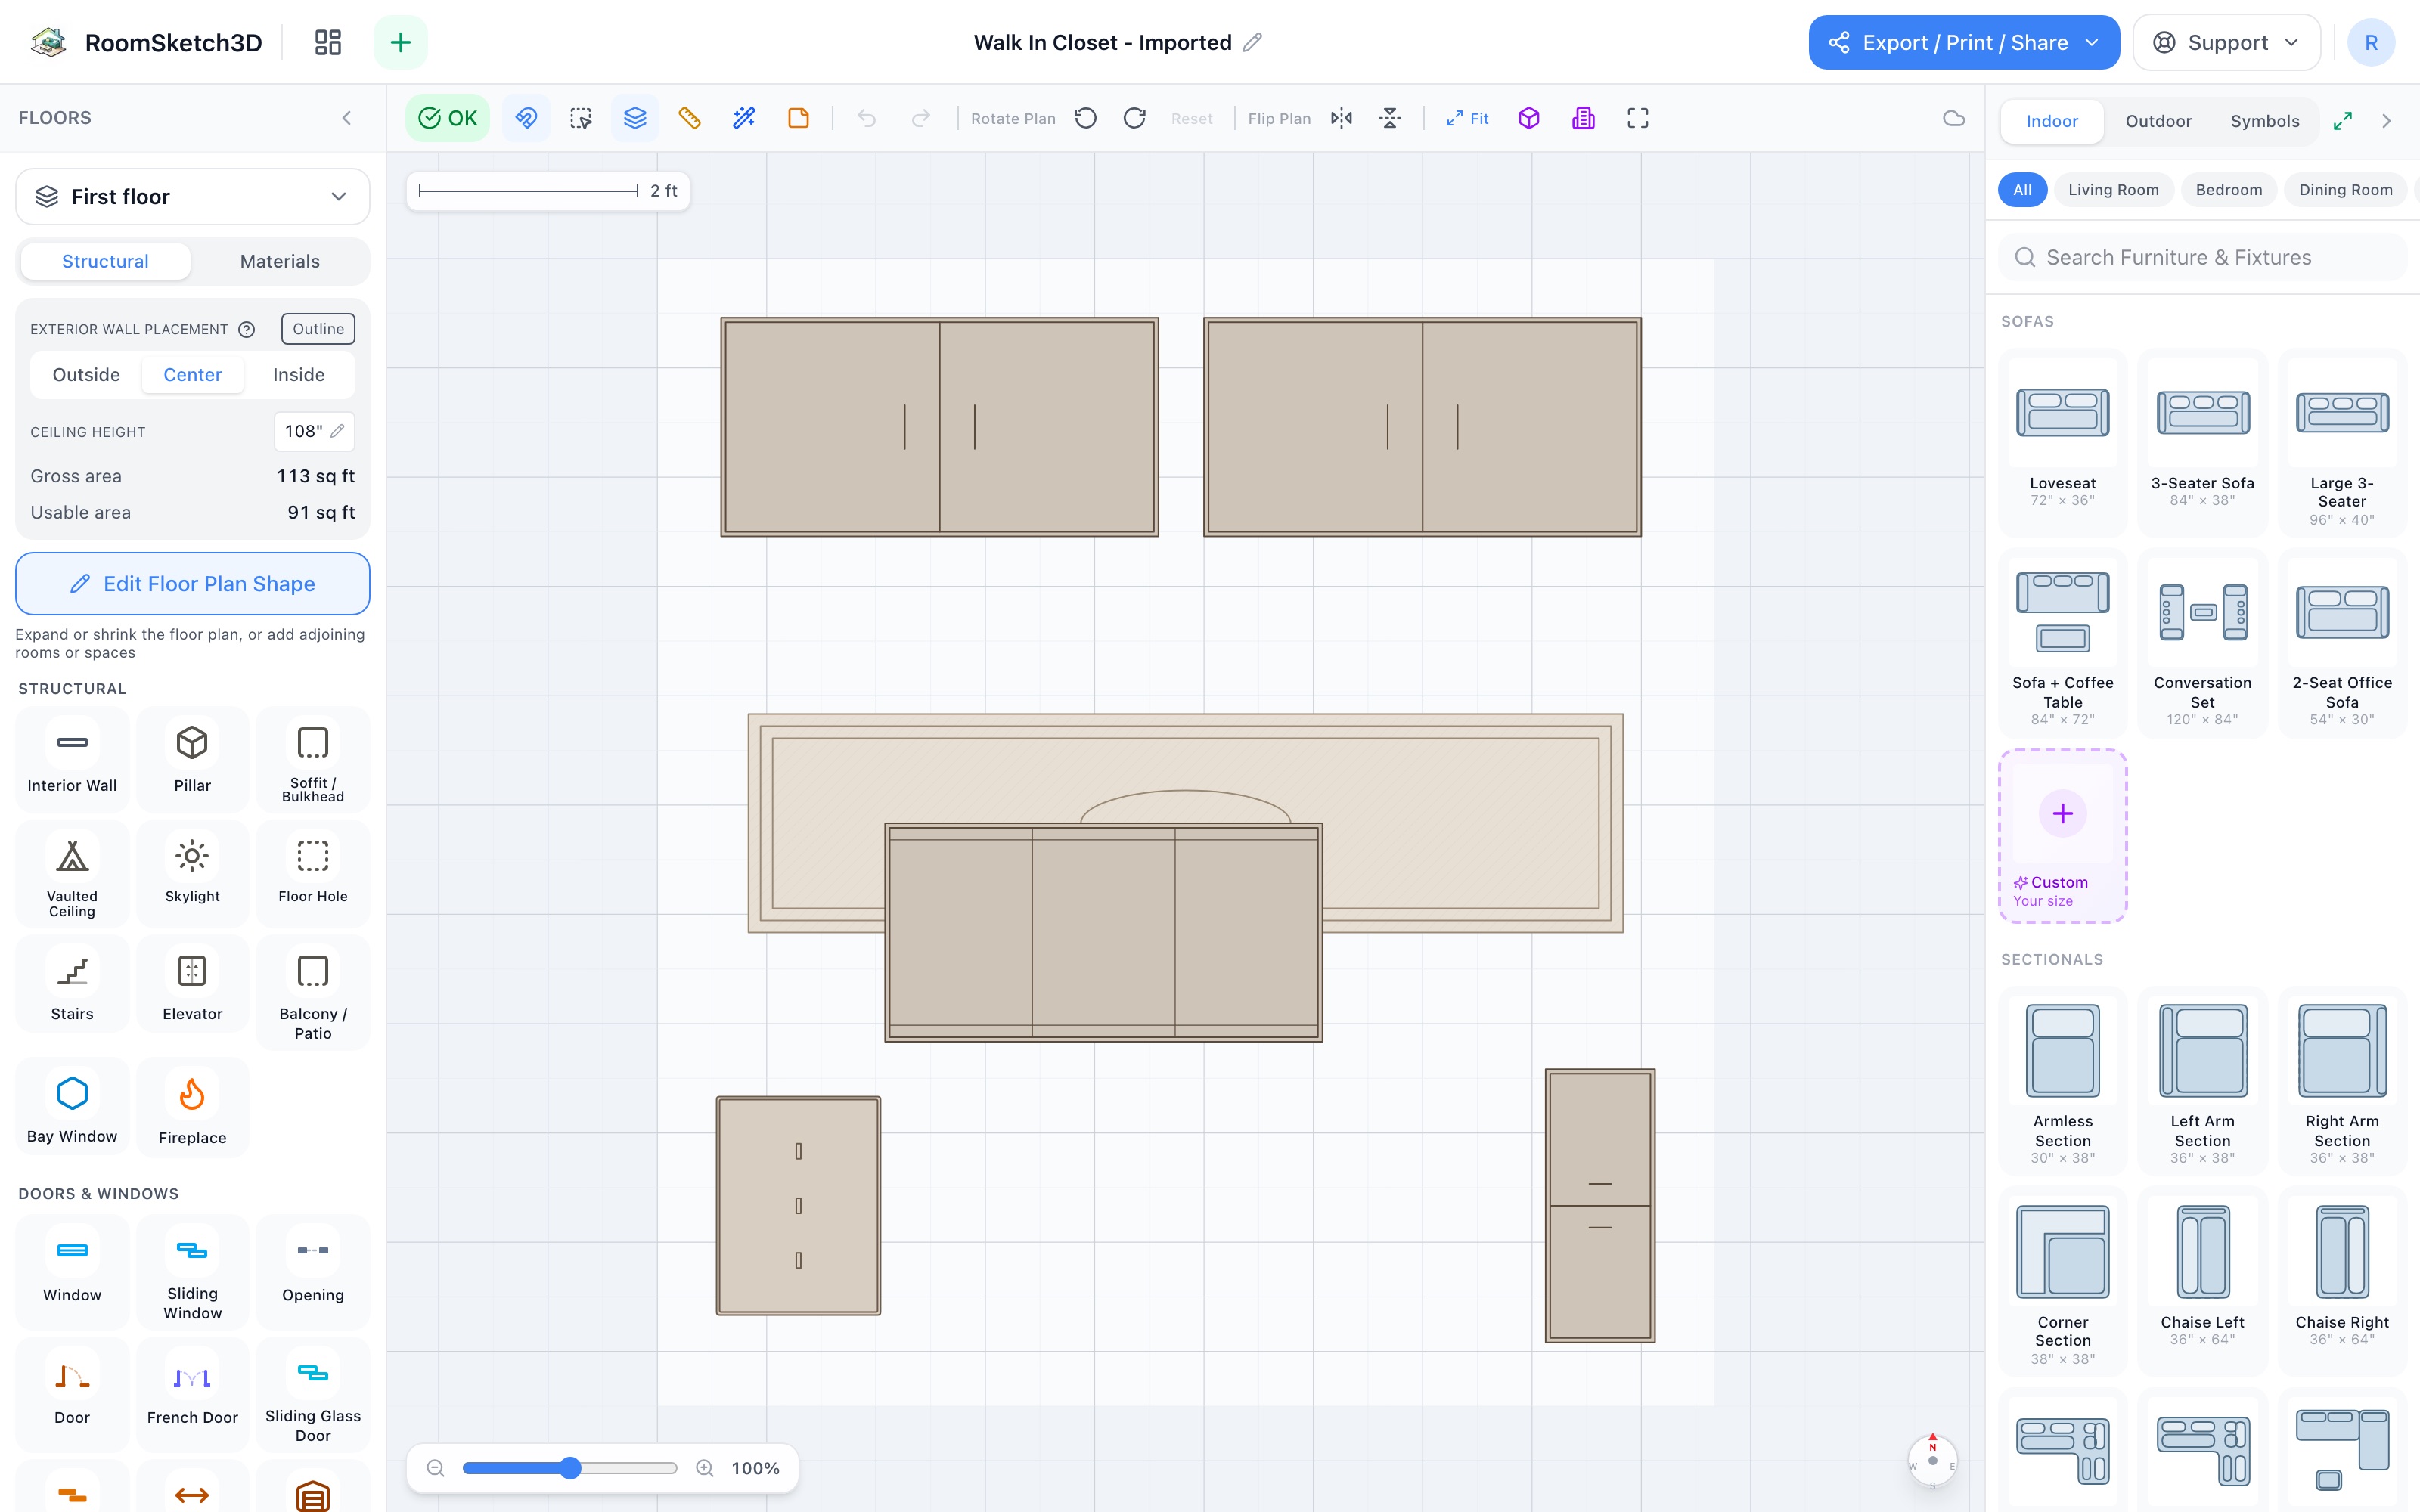
Task: Open 3D cube view
Action: 1529,118
